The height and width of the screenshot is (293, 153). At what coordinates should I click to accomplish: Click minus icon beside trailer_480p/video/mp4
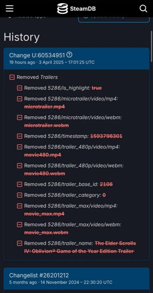click(20, 147)
